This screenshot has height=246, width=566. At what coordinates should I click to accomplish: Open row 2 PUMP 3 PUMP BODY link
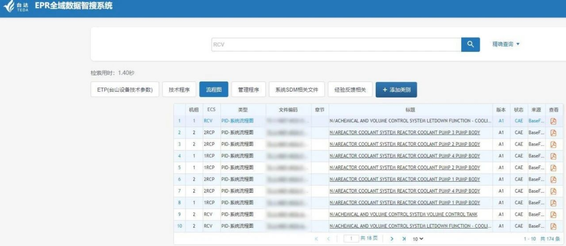[x=405, y=133]
